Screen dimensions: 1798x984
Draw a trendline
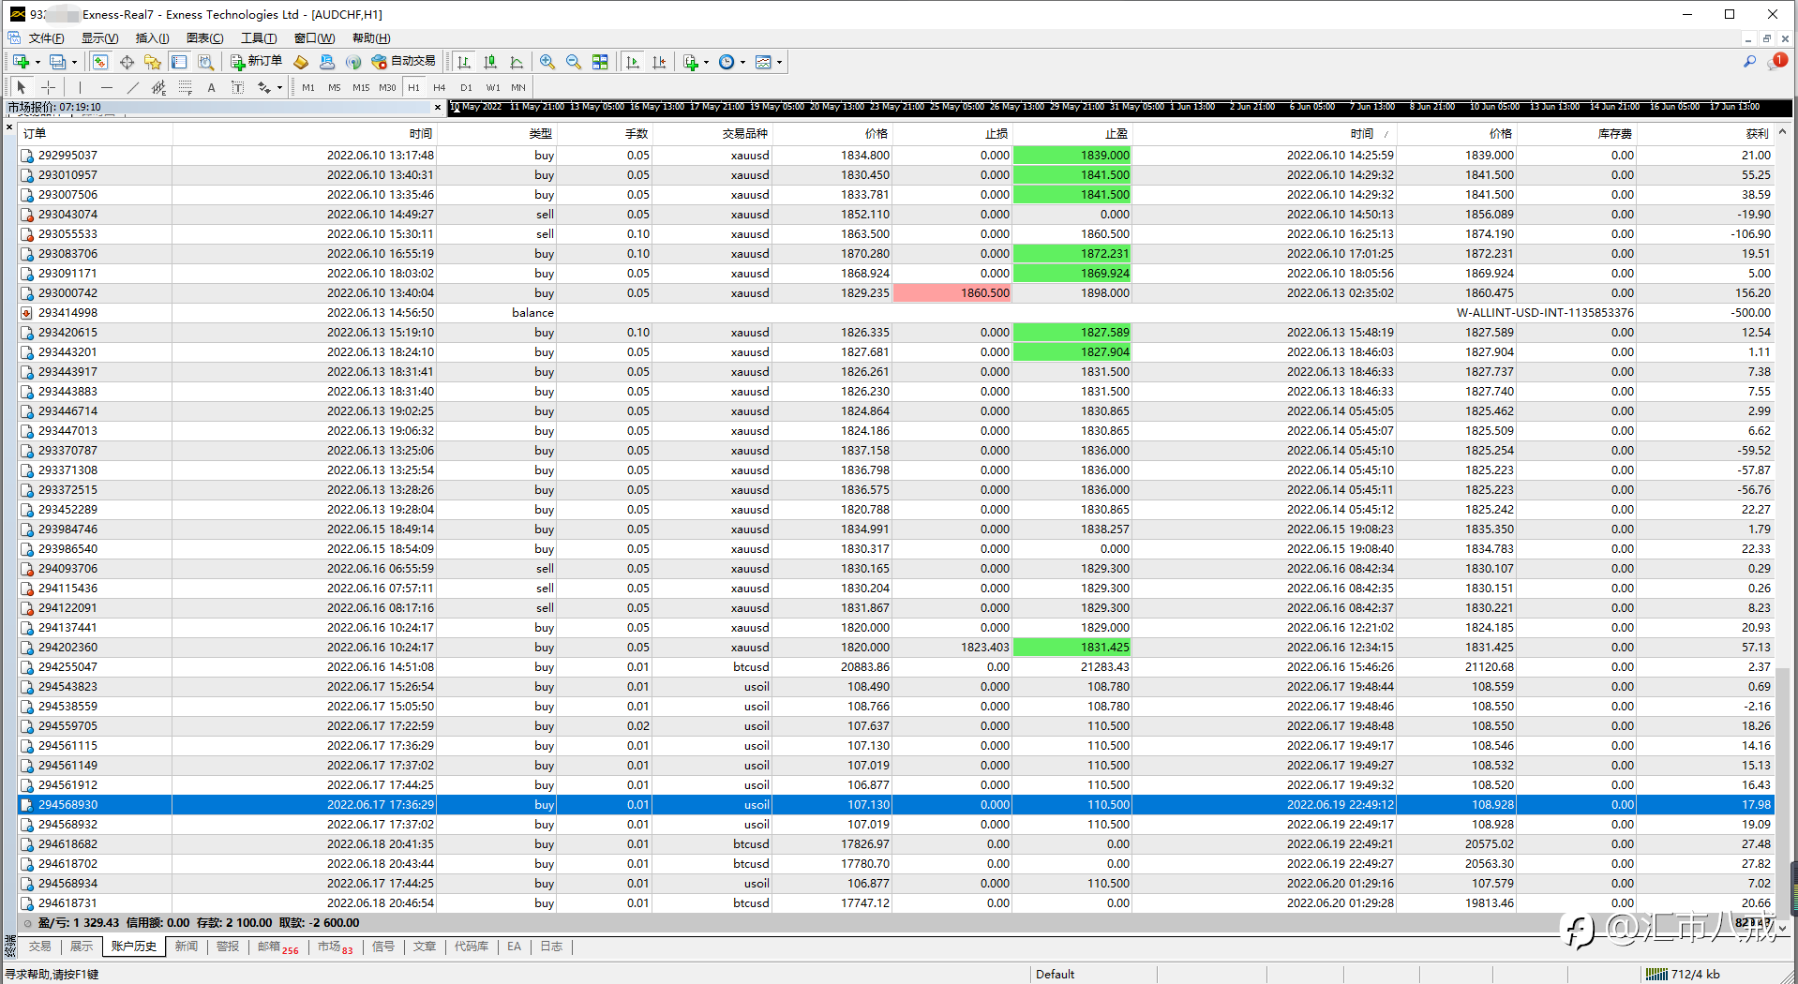tap(133, 87)
